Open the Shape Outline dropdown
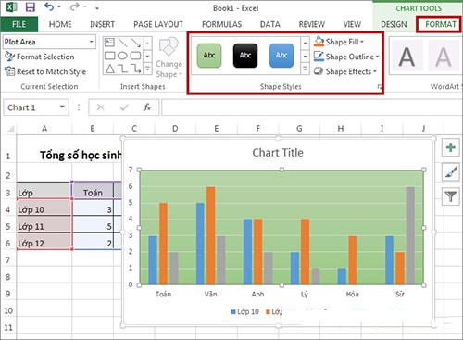The height and width of the screenshot is (340, 463). coord(346,57)
